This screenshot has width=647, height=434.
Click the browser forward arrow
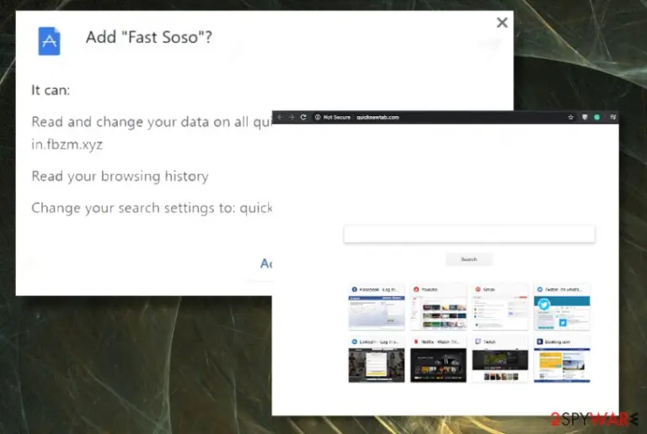point(291,118)
